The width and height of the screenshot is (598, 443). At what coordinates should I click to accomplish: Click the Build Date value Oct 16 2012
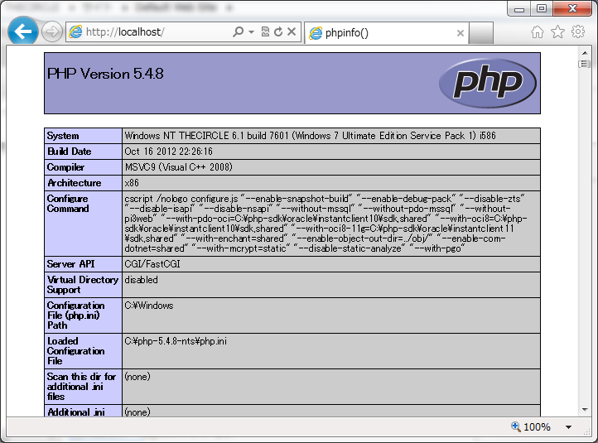pos(168,152)
